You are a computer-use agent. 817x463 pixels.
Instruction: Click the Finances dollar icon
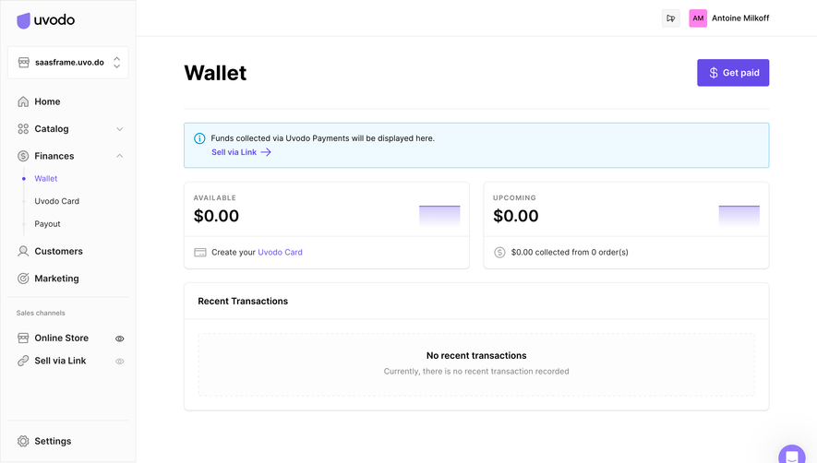point(23,156)
